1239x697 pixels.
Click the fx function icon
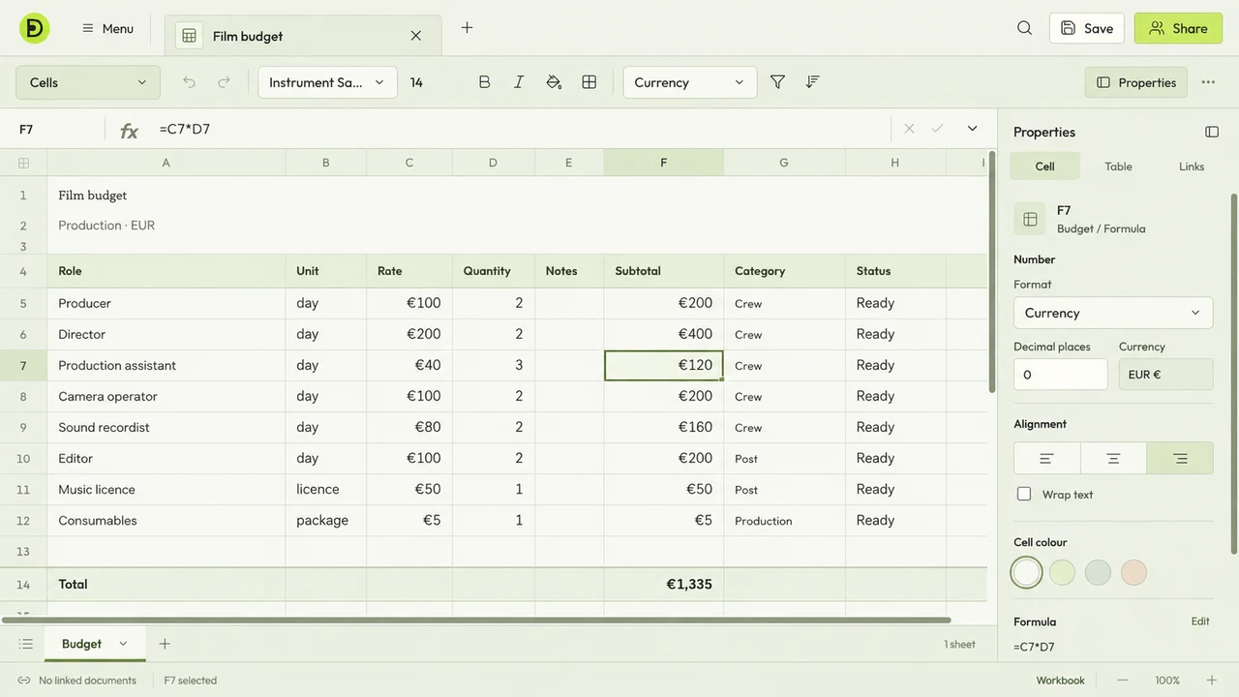tap(129, 130)
